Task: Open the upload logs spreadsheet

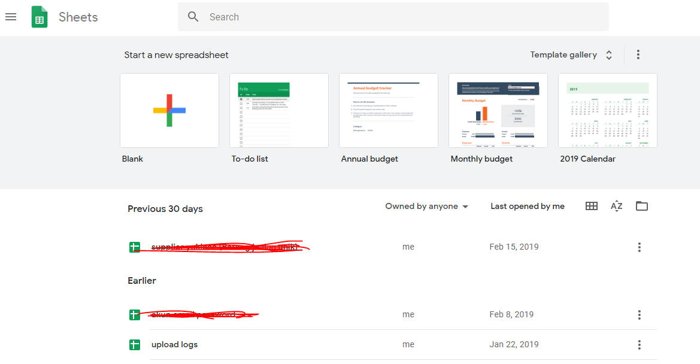Action: coord(174,344)
